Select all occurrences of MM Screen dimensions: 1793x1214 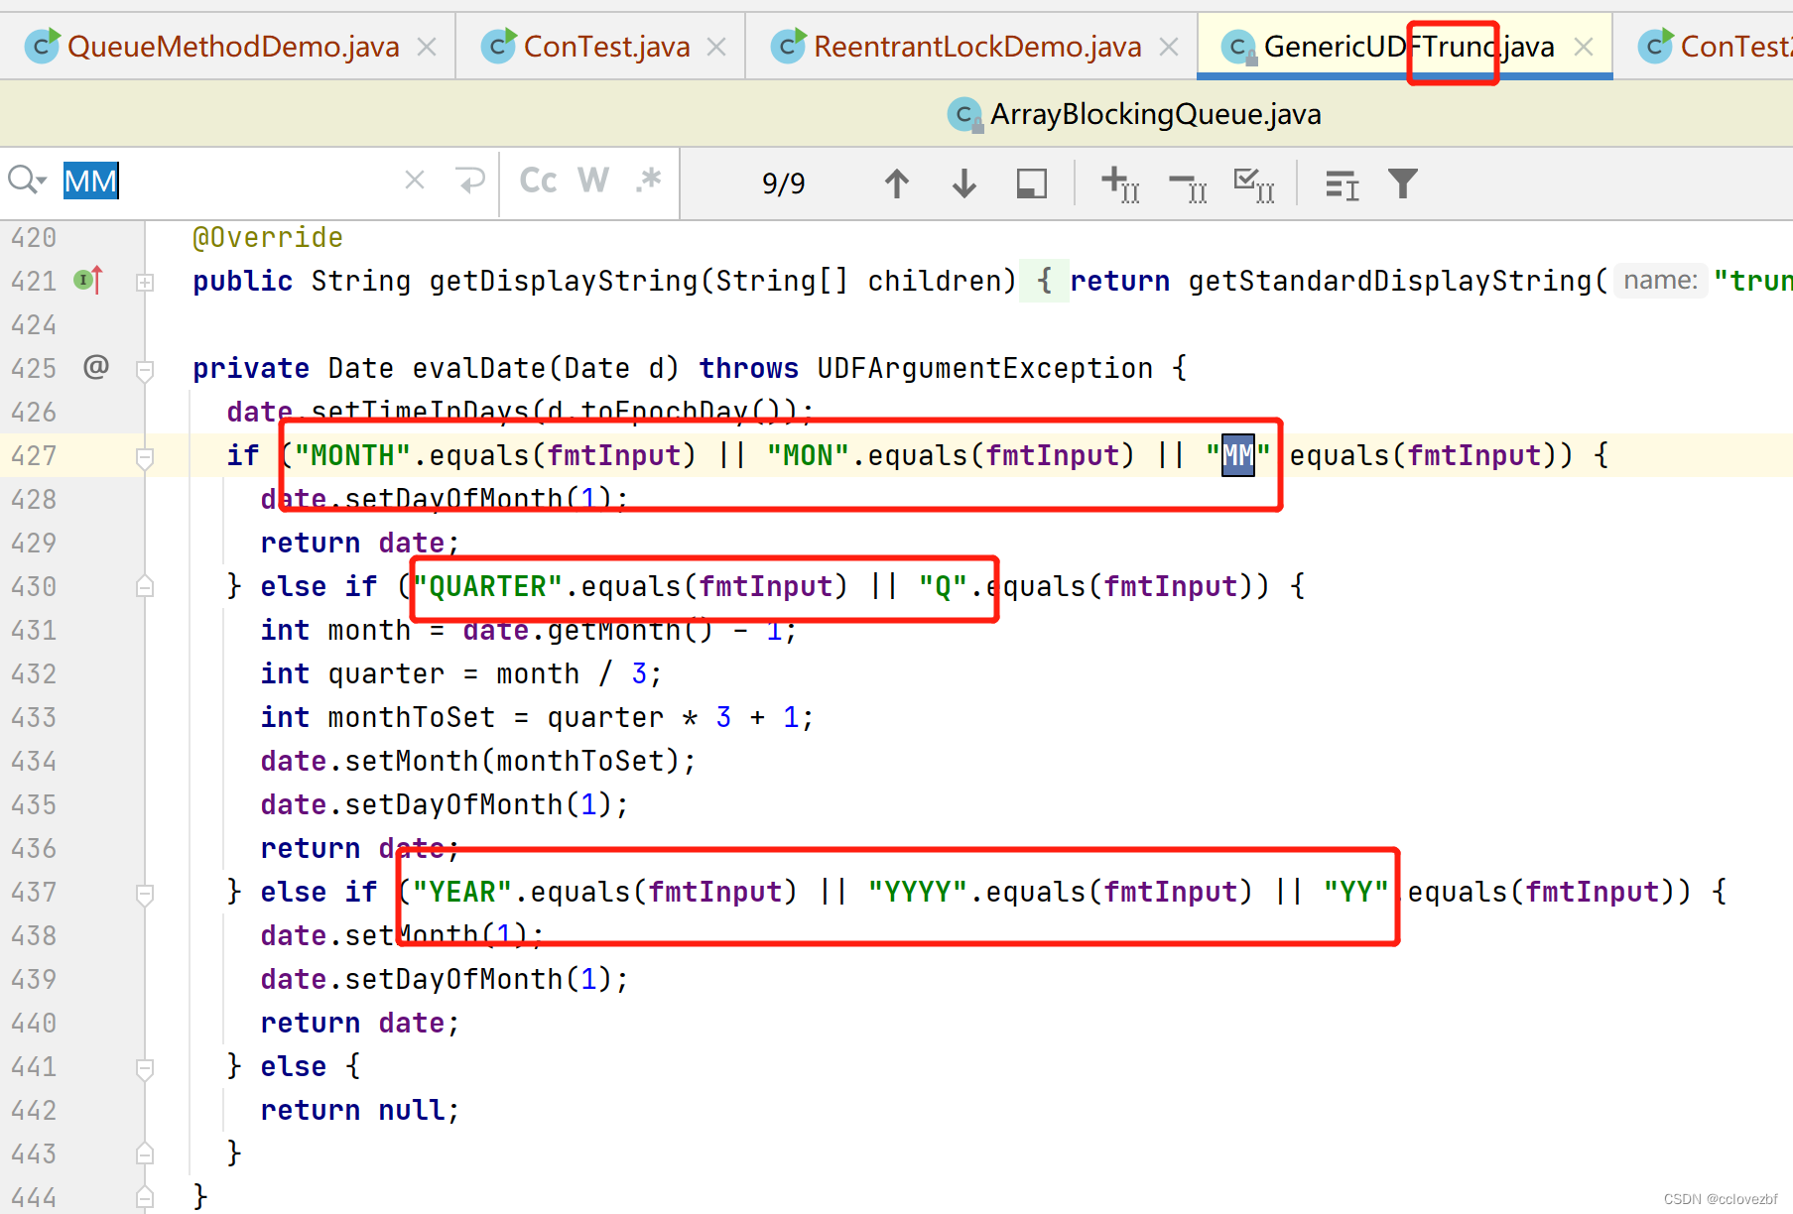pyautogui.click(x=1253, y=183)
